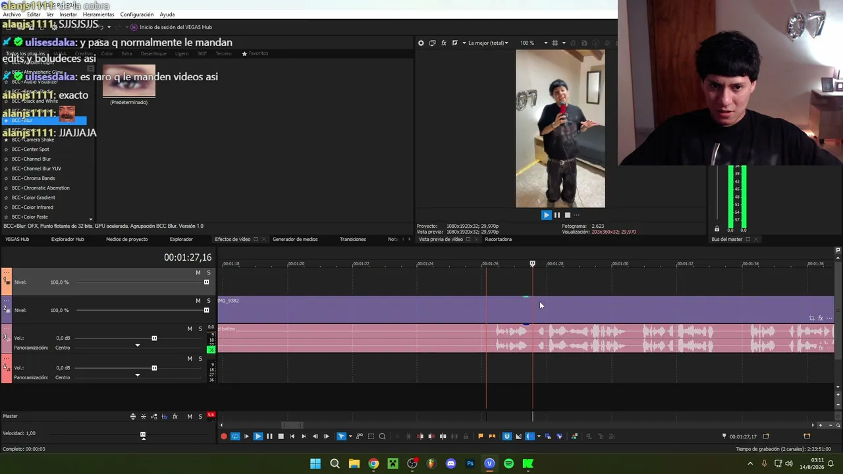This screenshot has height=474, width=843.
Task: Open the Herramientas menu
Action: coord(98,14)
